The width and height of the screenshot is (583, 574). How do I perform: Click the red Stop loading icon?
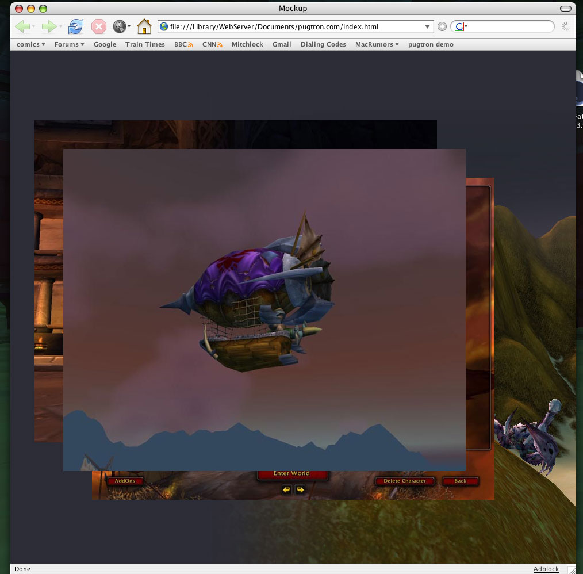coord(99,26)
